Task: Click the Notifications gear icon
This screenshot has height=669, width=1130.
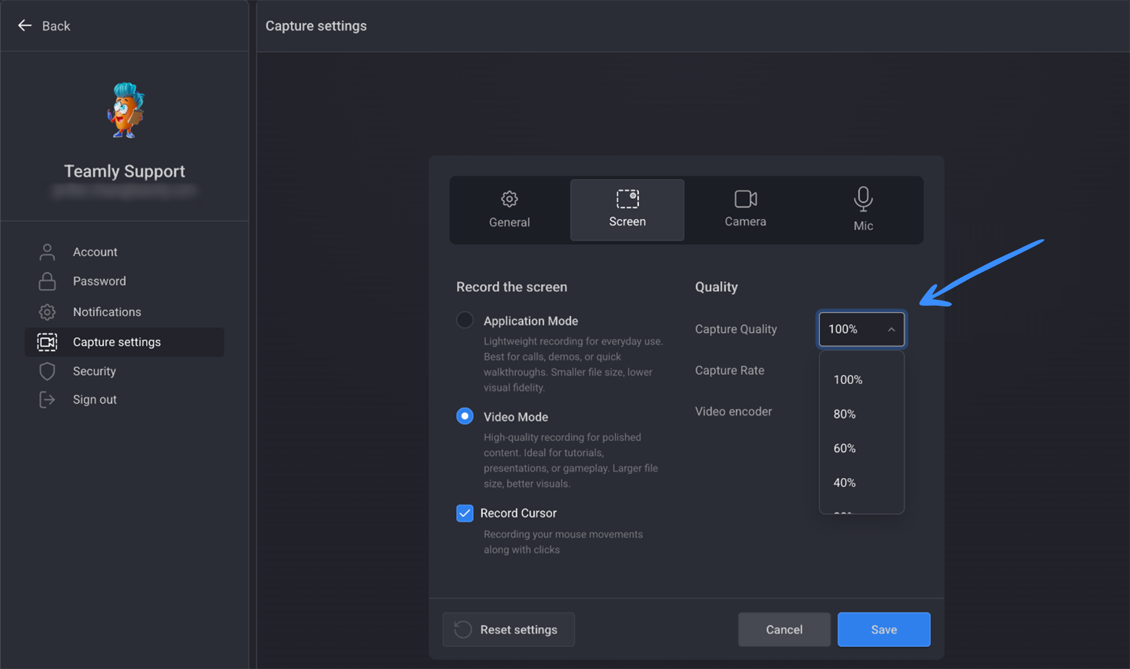Action: point(47,312)
